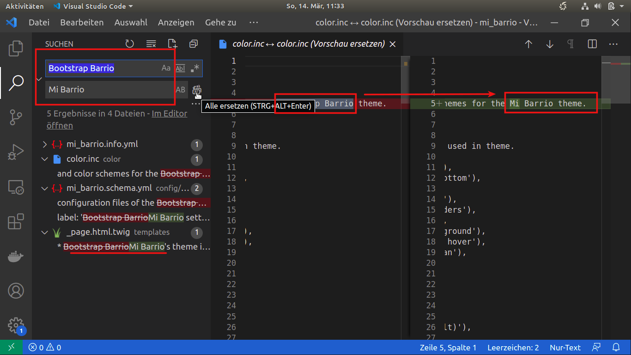Go to next change in diff
The height and width of the screenshot is (355, 631).
(x=550, y=44)
